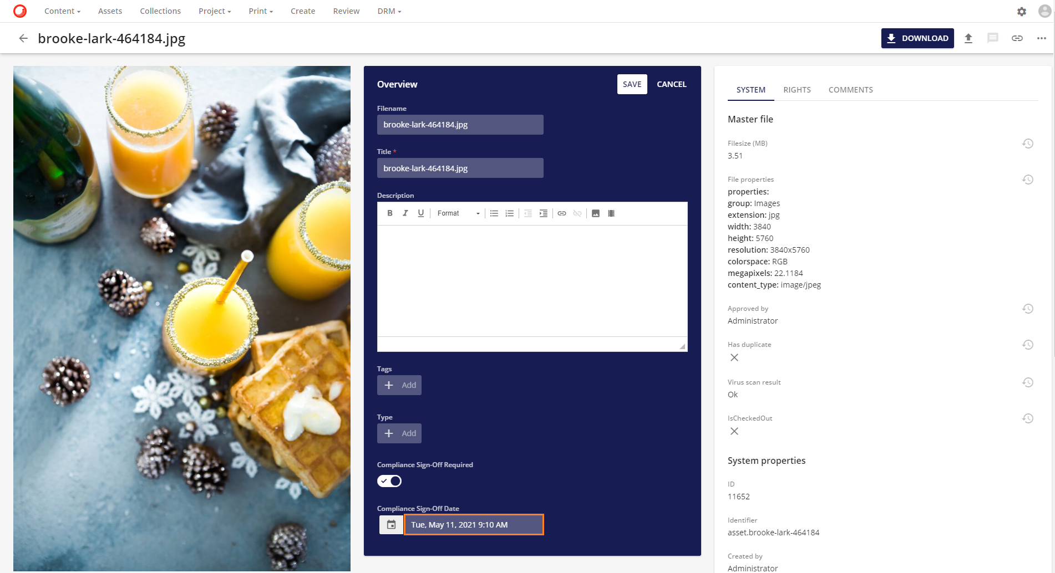Insert a numbered list
This screenshot has width=1055, height=573.
510,213
